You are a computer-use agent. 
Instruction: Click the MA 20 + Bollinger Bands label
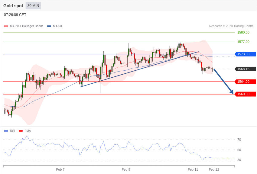tap(27, 26)
